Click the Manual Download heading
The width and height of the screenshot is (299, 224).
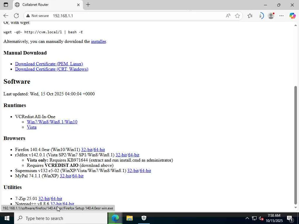pos(25,53)
